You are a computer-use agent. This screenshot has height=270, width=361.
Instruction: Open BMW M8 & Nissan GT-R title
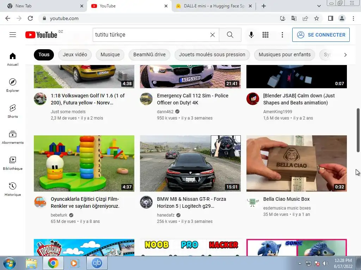pyautogui.click(x=191, y=202)
